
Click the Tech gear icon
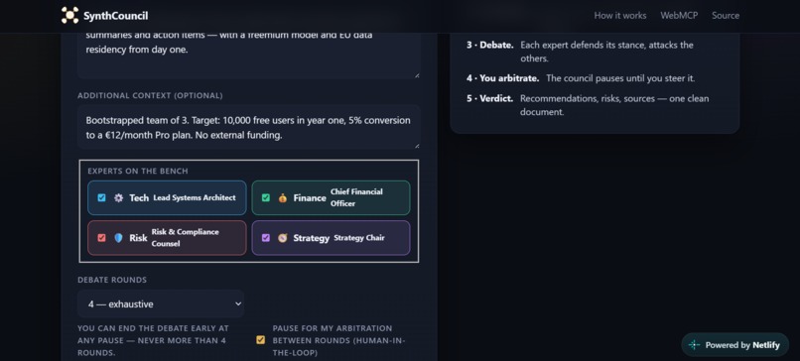click(x=118, y=197)
